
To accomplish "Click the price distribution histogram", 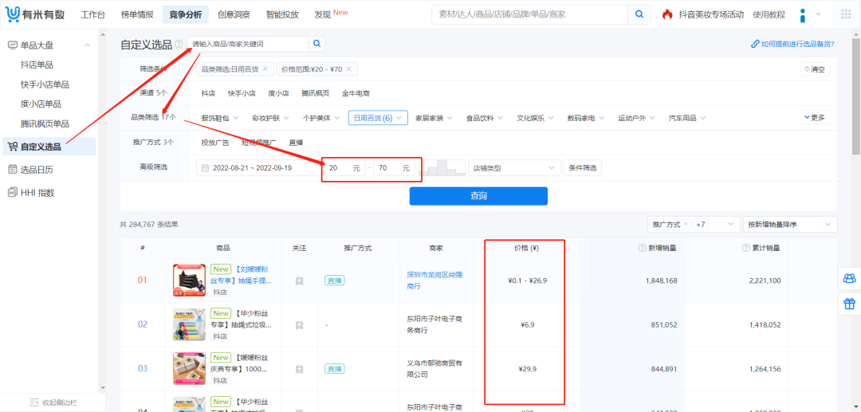I will pos(444,168).
